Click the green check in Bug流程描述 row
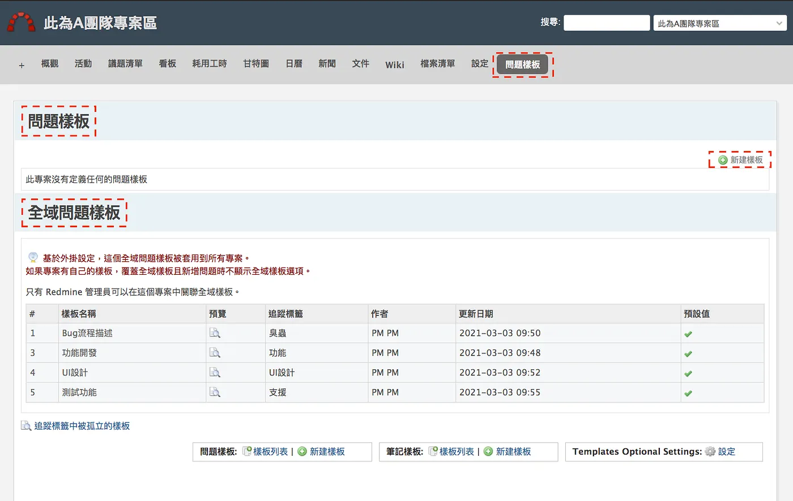 pos(688,334)
